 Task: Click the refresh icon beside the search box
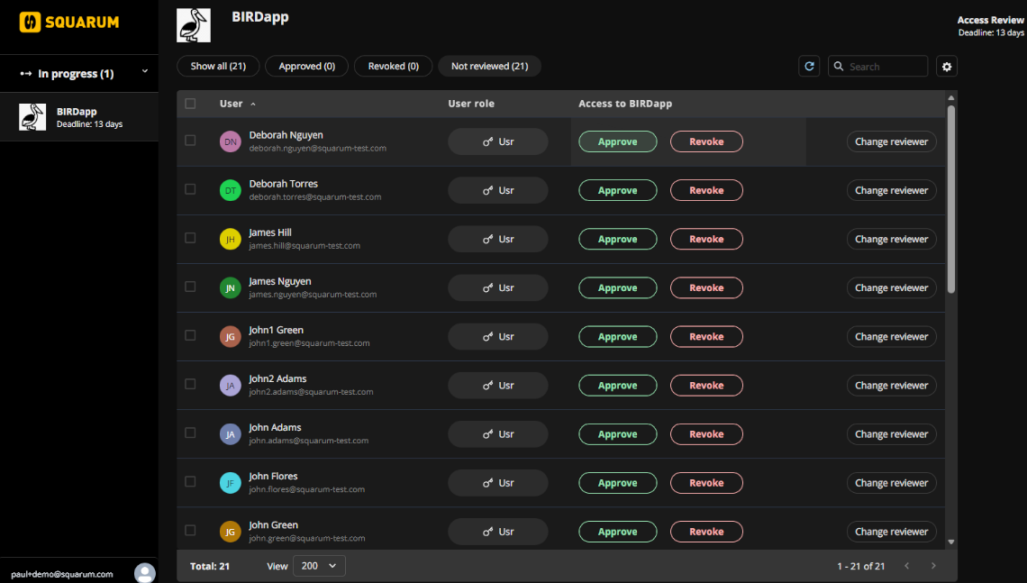pyautogui.click(x=809, y=67)
